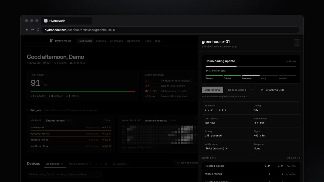
Task: Click the Queued step indicator
Action: (214, 77)
